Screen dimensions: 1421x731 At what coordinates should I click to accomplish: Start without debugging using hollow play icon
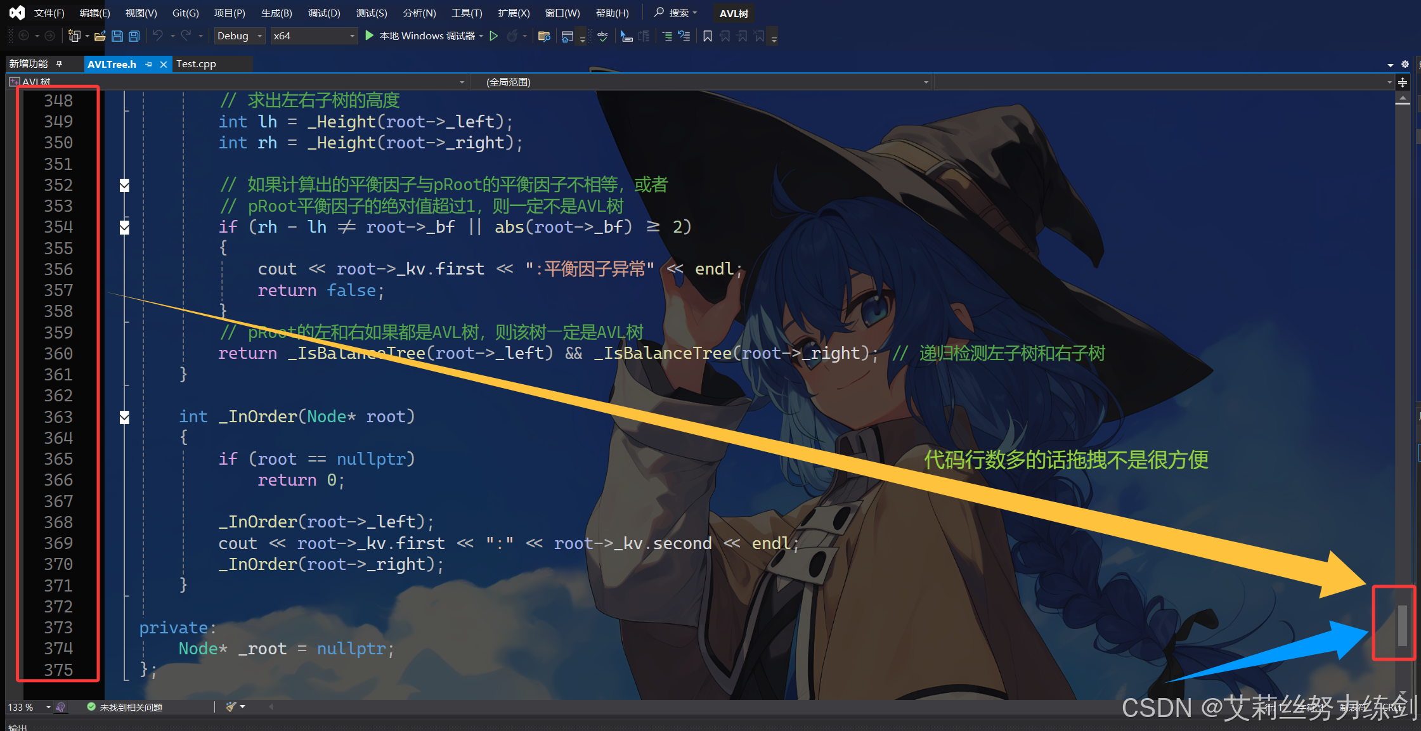pyautogui.click(x=494, y=36)
